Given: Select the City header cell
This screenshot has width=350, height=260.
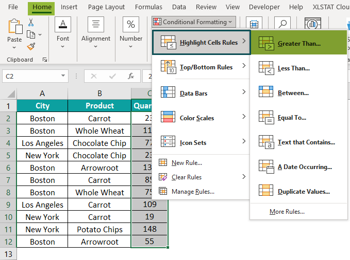Looking at the screenshot, I should (x=42, y=105).
